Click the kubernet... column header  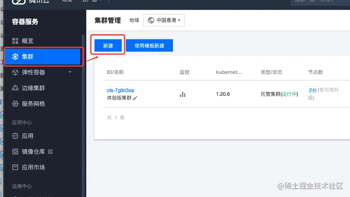pos(229,72)
